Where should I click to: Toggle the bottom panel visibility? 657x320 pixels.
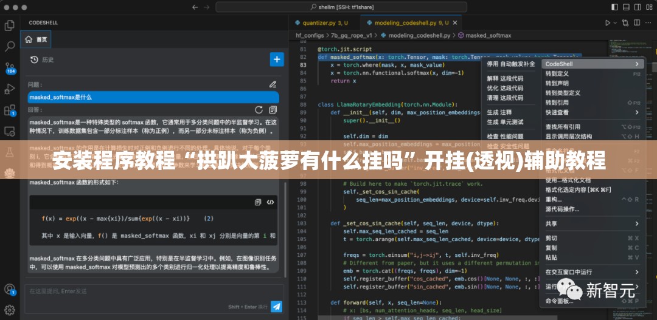[x=625, y=7]
